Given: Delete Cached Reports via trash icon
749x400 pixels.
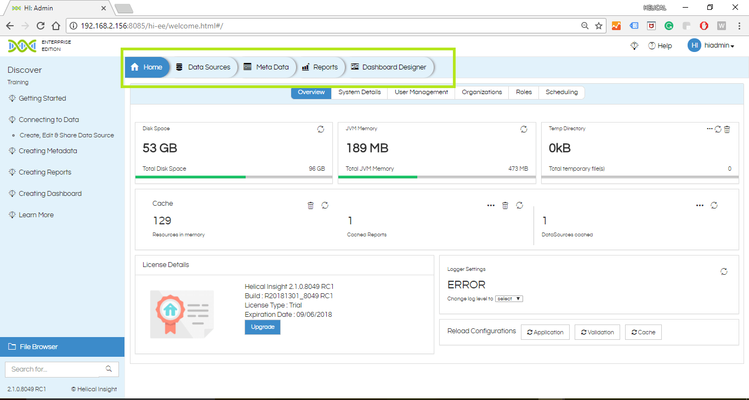Looking at the screenshot, I should coord(505,205).
